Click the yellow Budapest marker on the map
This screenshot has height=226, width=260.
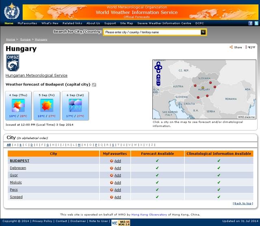click(203, 87)
